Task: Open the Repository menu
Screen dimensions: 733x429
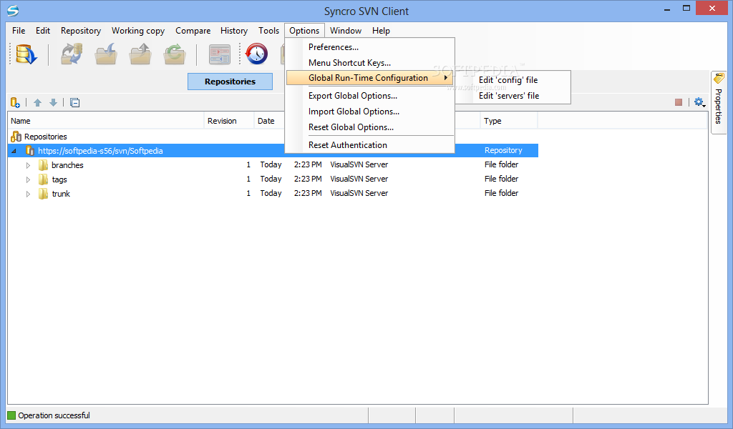Action: [81, 30]
